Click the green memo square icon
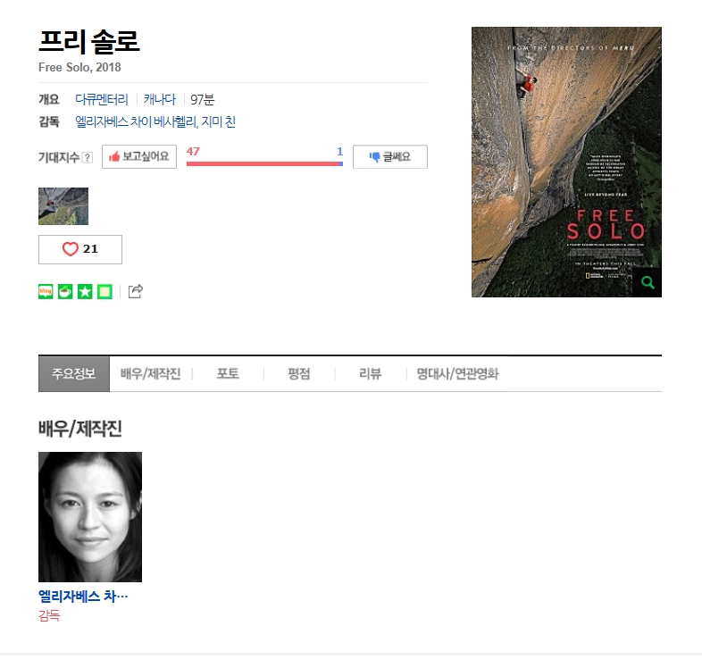Viewport: 702px width, 668px height. point(104,291)
